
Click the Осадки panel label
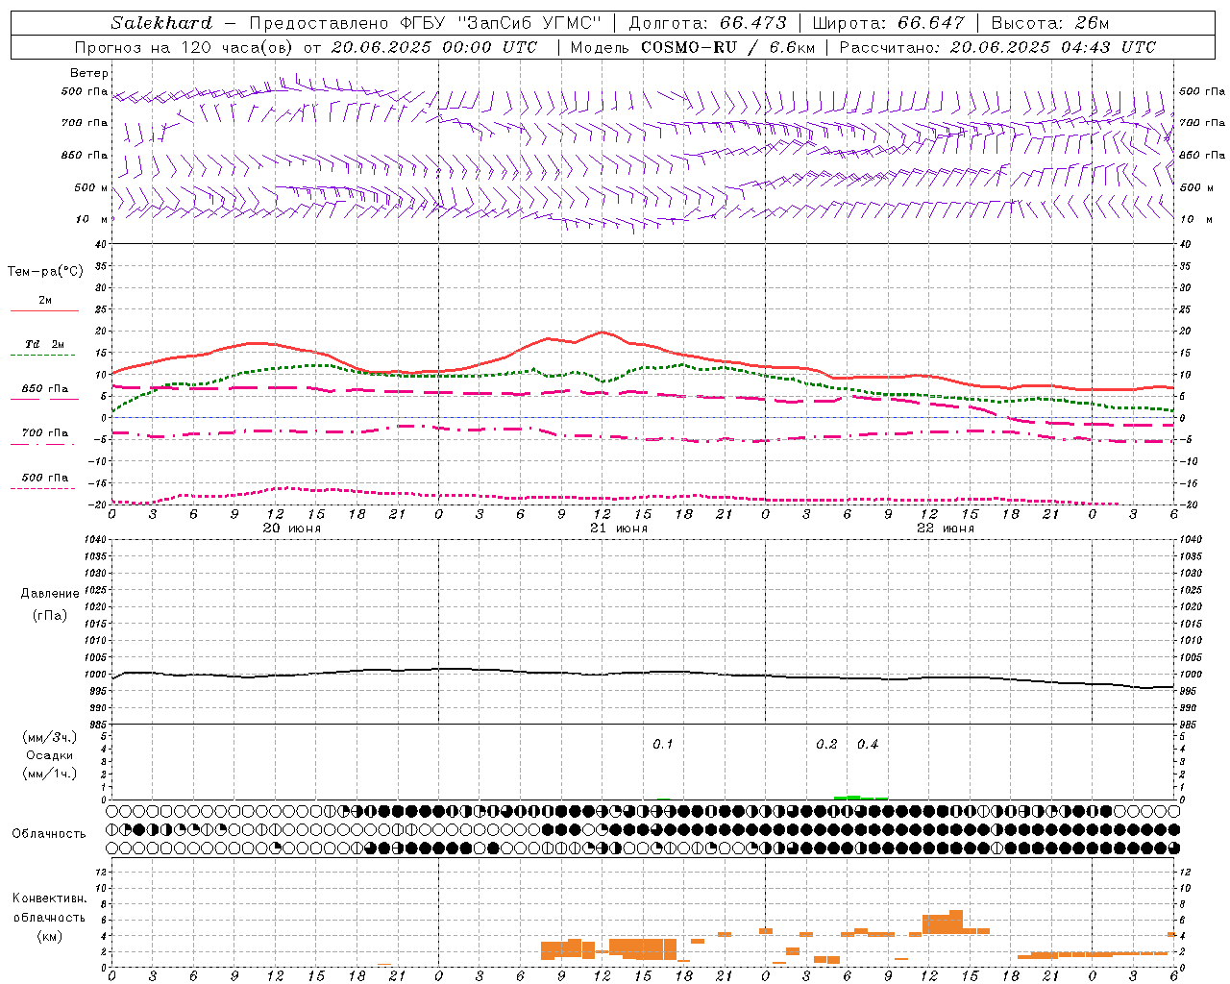pos(50,755)
